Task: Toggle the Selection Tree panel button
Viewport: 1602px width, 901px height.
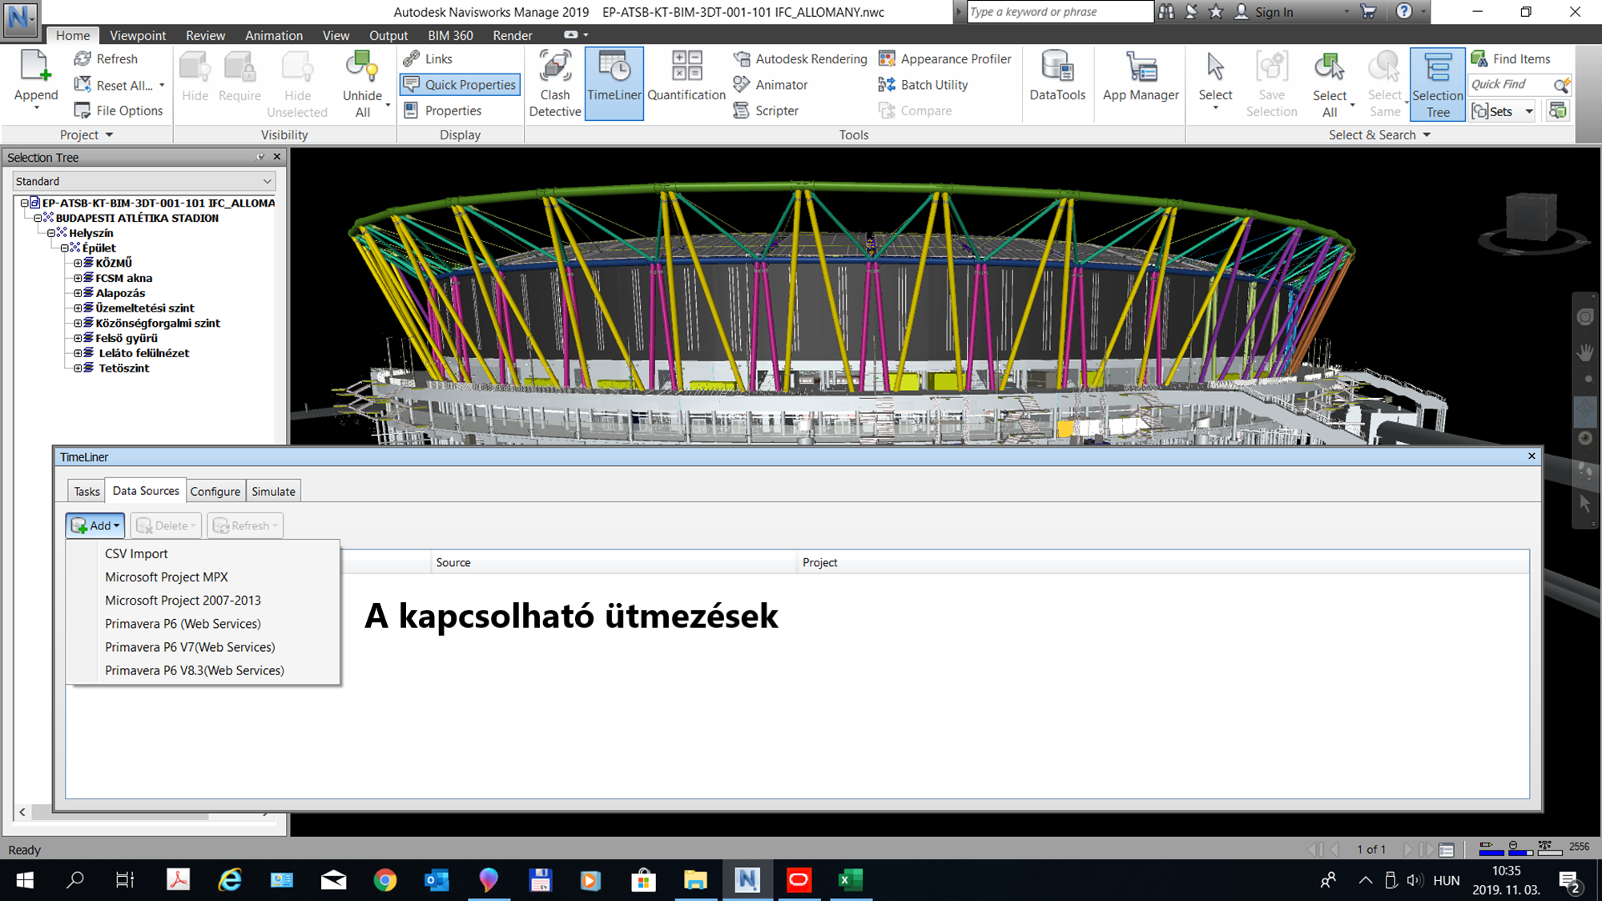Action: 1438,83
